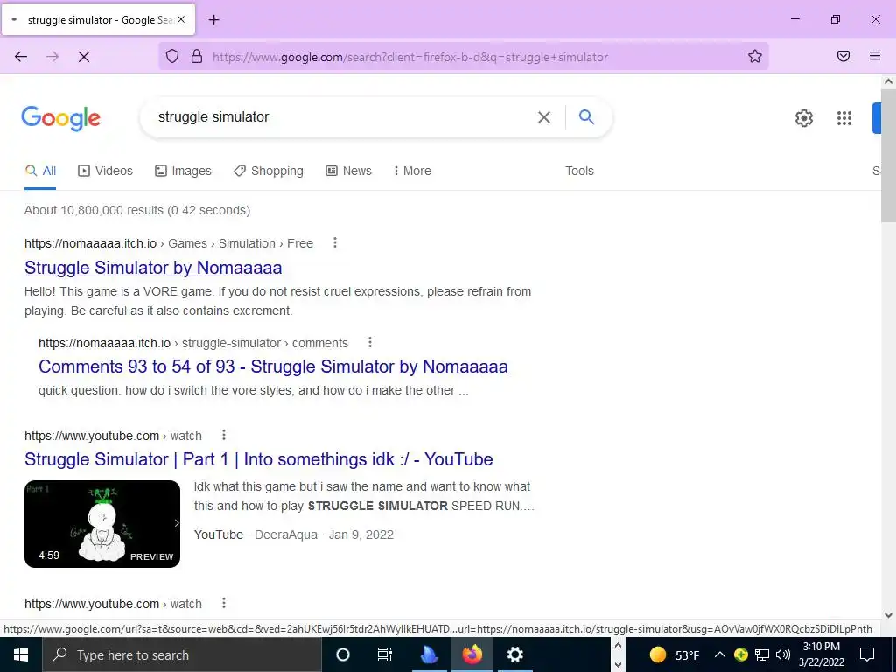
Task: Open the Settings gear on taskbar
Action: 514,654
